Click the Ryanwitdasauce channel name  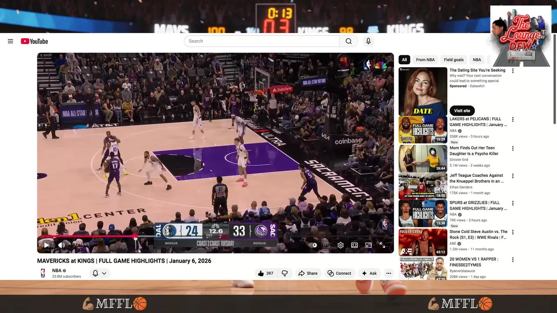point(464,271)
